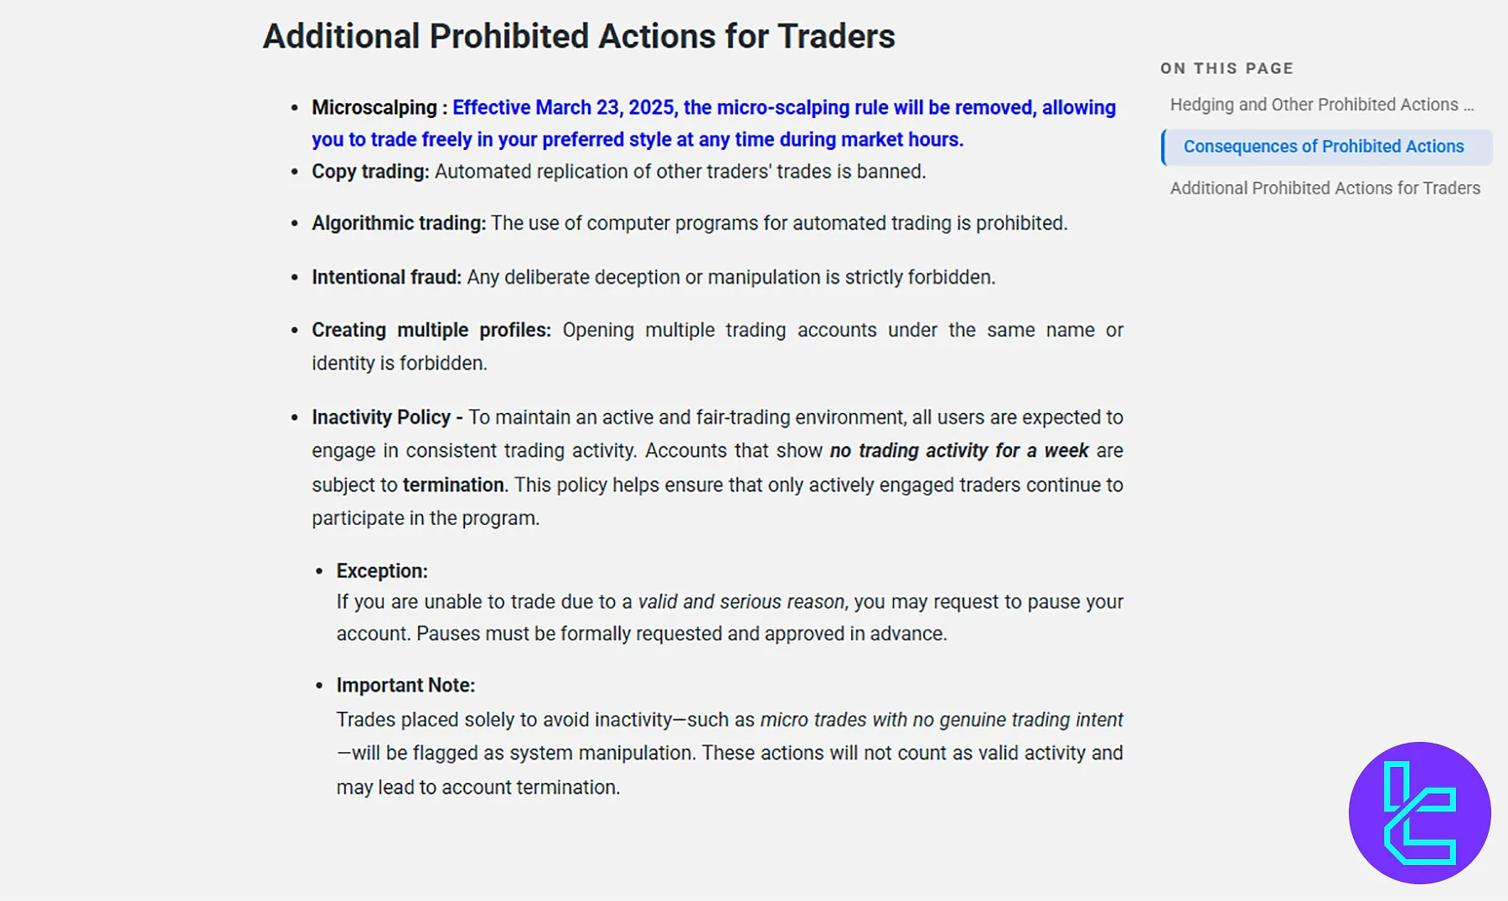The image size is (1508, 901).
Task: Click the 'ON THIS PAGE' sidebar heading
Action: click(1227, 68)
